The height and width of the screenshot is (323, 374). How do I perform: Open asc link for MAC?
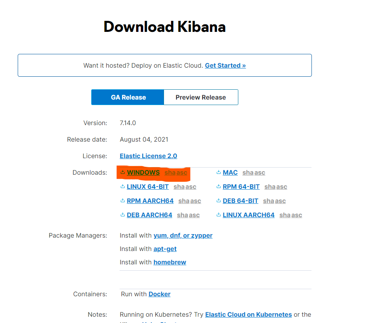(x=260, y=172)
